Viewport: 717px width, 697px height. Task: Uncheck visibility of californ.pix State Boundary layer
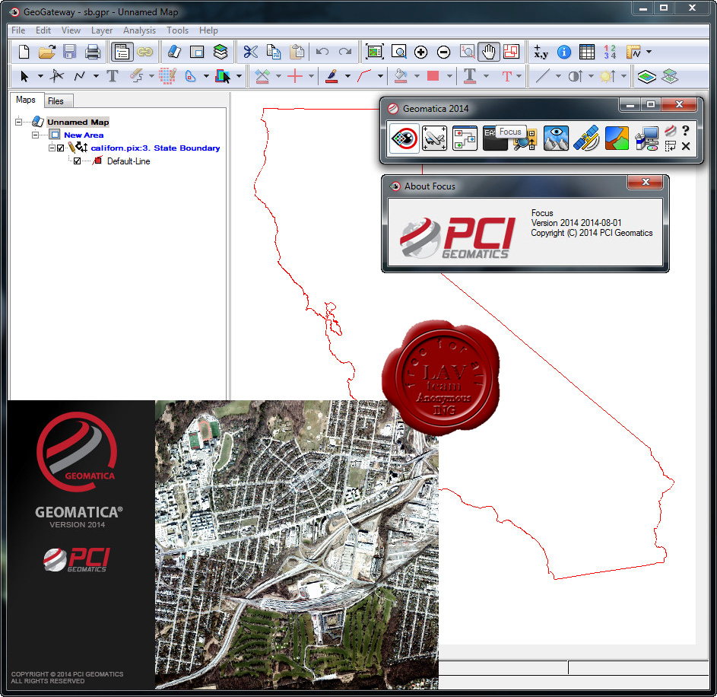pos(60,148)
